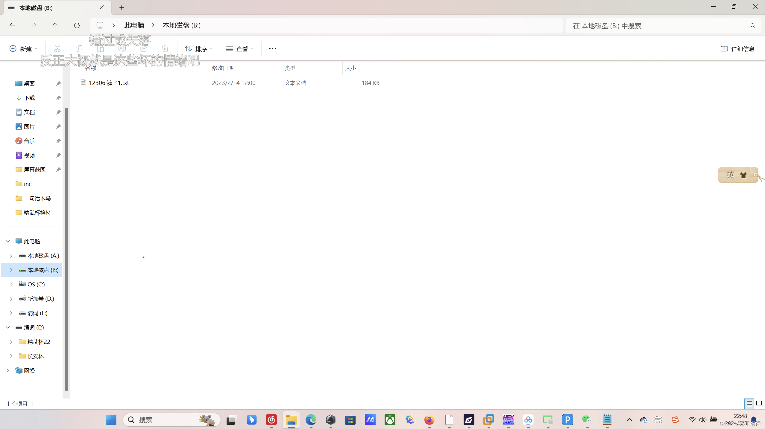Viewport: 765px width, 429px height.
Task: Switch to large thumbnails view layout
Action: tap(759, 404)
